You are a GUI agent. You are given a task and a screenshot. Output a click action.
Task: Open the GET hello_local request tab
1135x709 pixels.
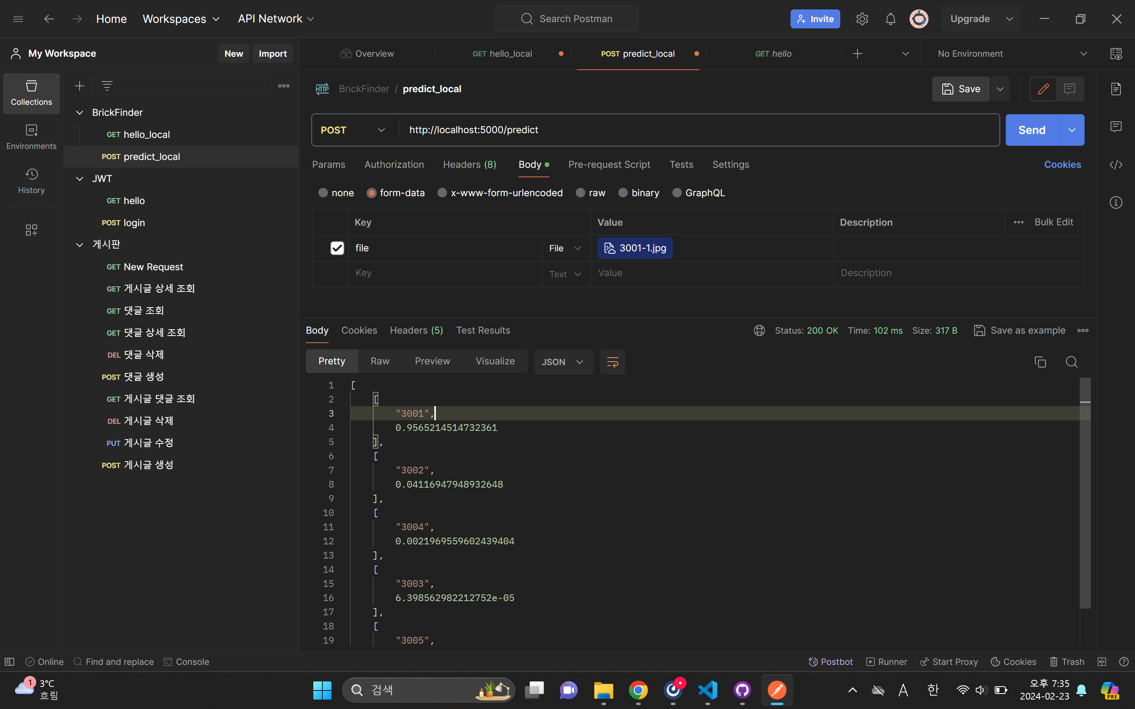(x=502, y=54)
